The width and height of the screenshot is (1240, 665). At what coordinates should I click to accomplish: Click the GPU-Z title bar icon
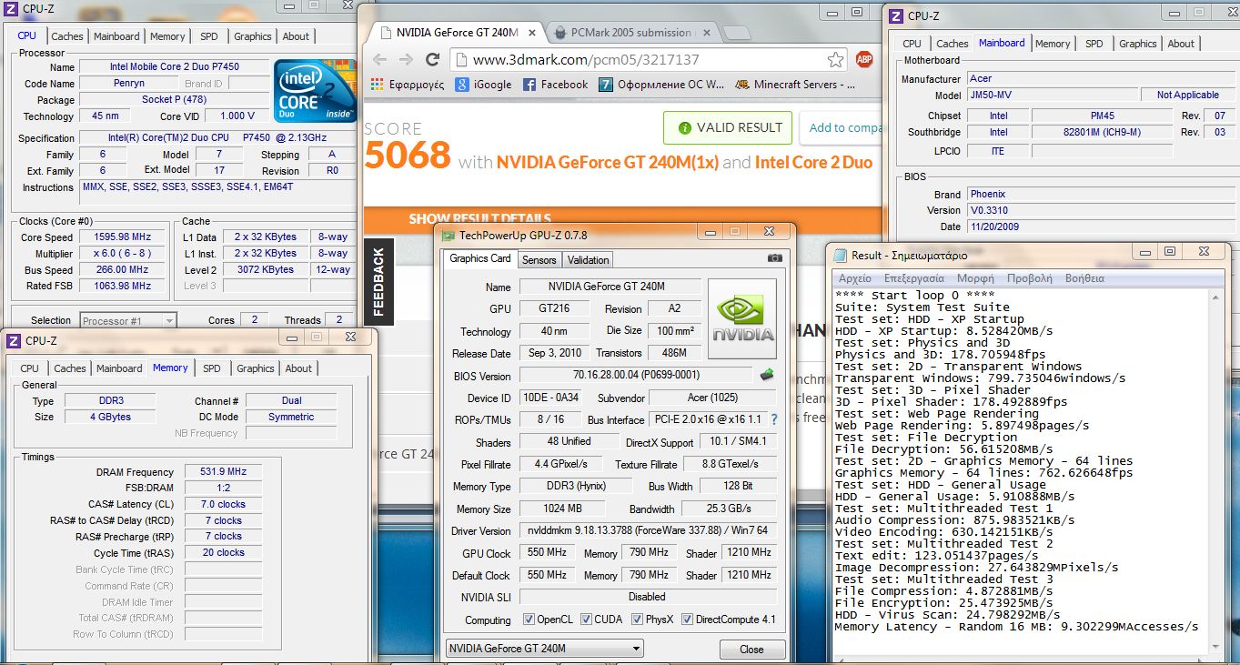pyautogui.click(x=449, y=235)
